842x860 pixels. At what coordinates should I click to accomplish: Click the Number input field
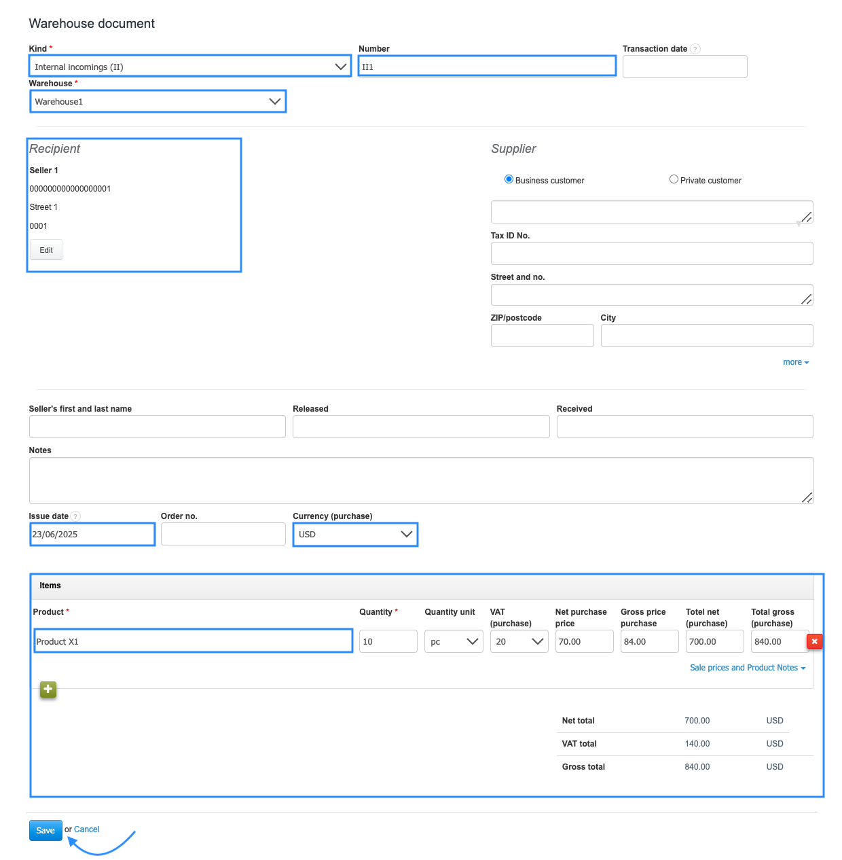(487, 67)
